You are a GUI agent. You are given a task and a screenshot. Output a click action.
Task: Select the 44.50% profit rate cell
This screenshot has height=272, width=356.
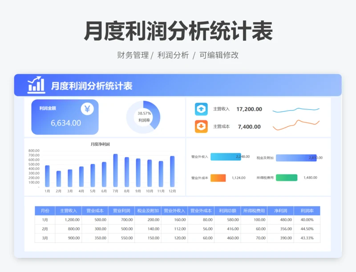307,229
